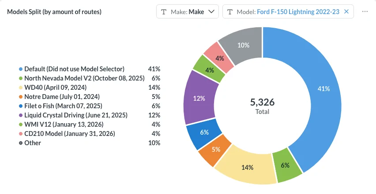Open the three-dot card options menu
The image size is (376, 194).
(x=365, y=12)
